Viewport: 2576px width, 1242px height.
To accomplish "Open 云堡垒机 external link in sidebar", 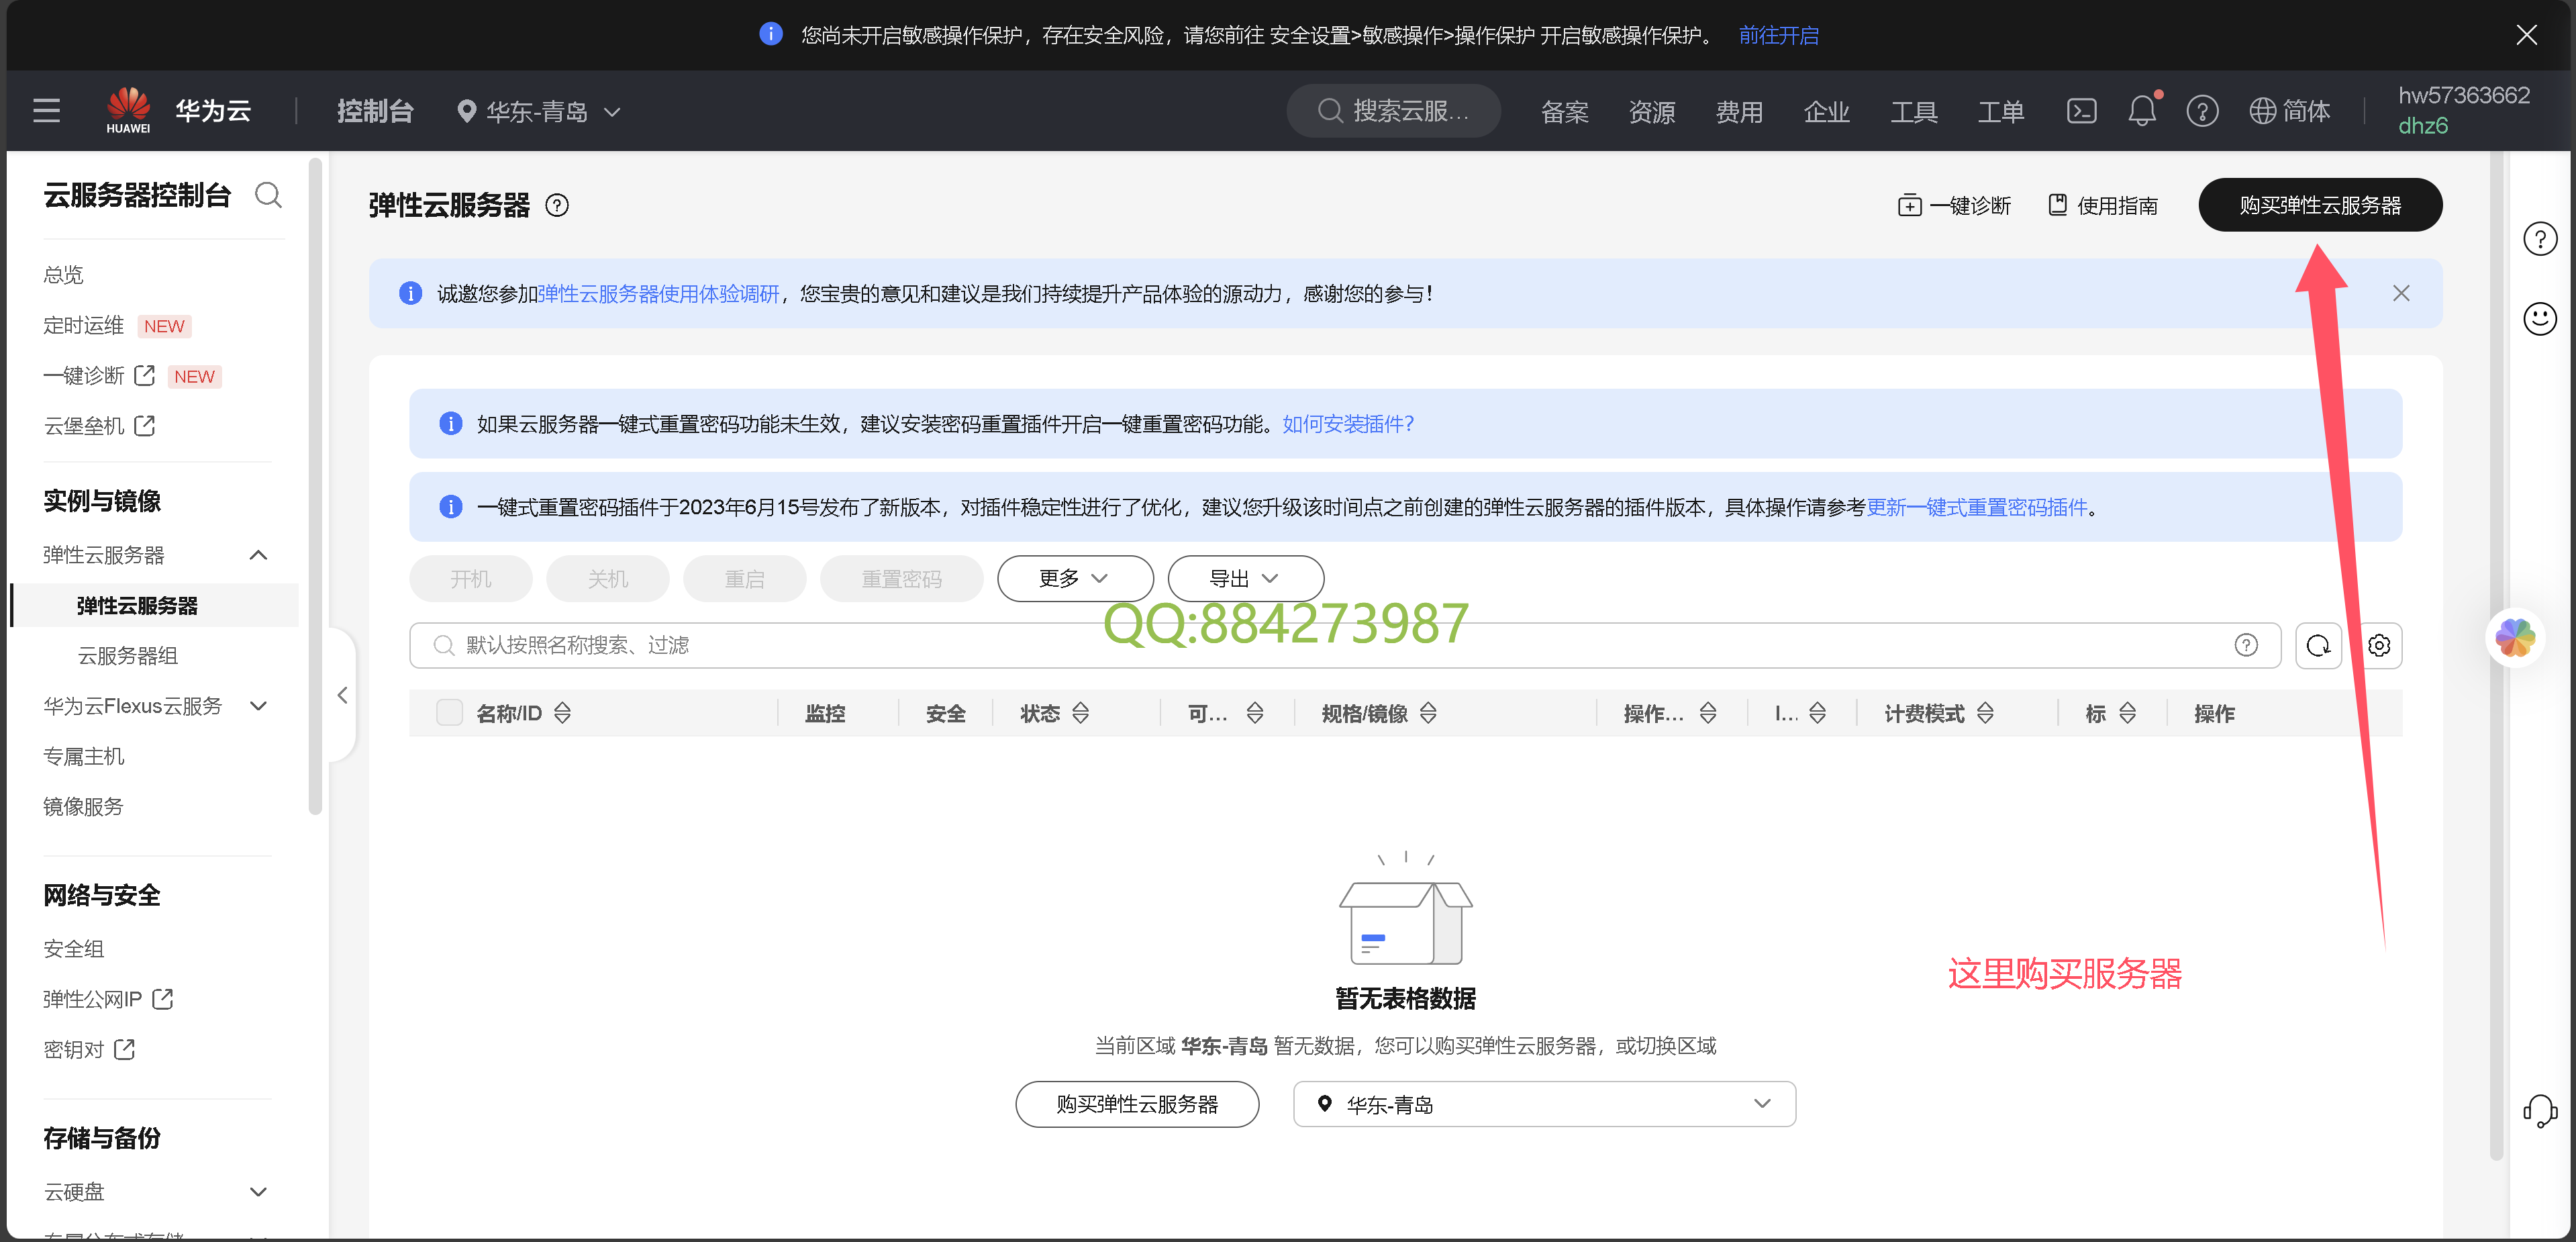I will tap(99, 426).
